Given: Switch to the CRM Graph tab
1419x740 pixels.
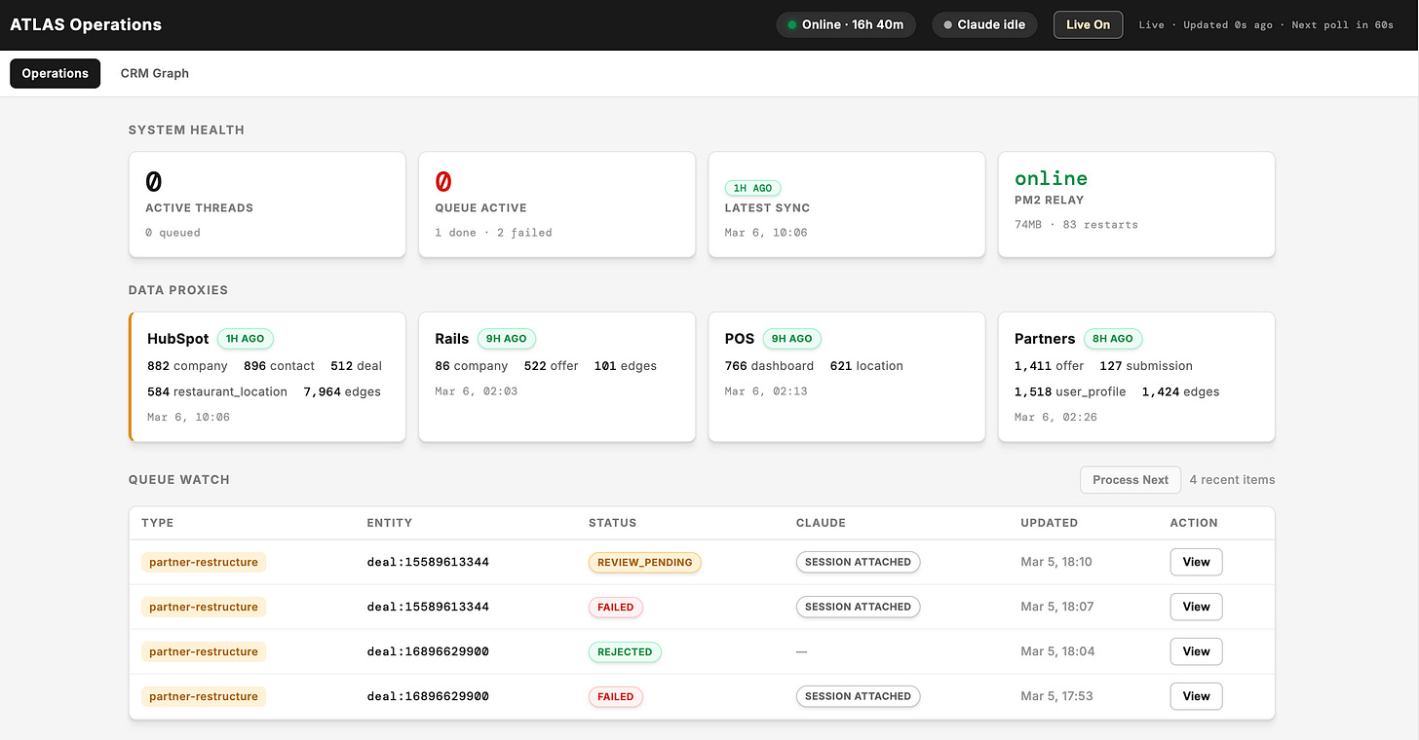Looking at the screenshot, I should click(x=154, y=73).
